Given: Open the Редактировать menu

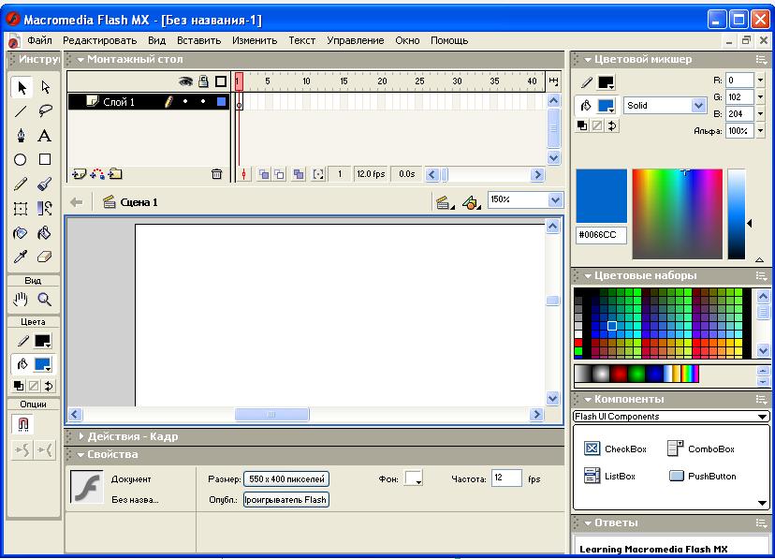Looking at the screenshot, I should (x=99, y=40).
